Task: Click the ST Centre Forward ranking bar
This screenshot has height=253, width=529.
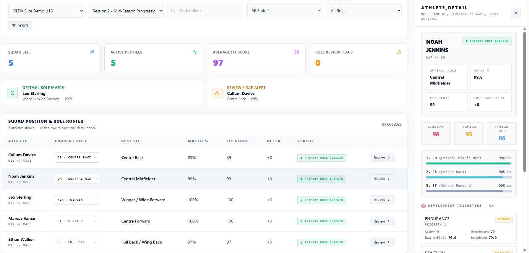Action: [x=469, y=191]
